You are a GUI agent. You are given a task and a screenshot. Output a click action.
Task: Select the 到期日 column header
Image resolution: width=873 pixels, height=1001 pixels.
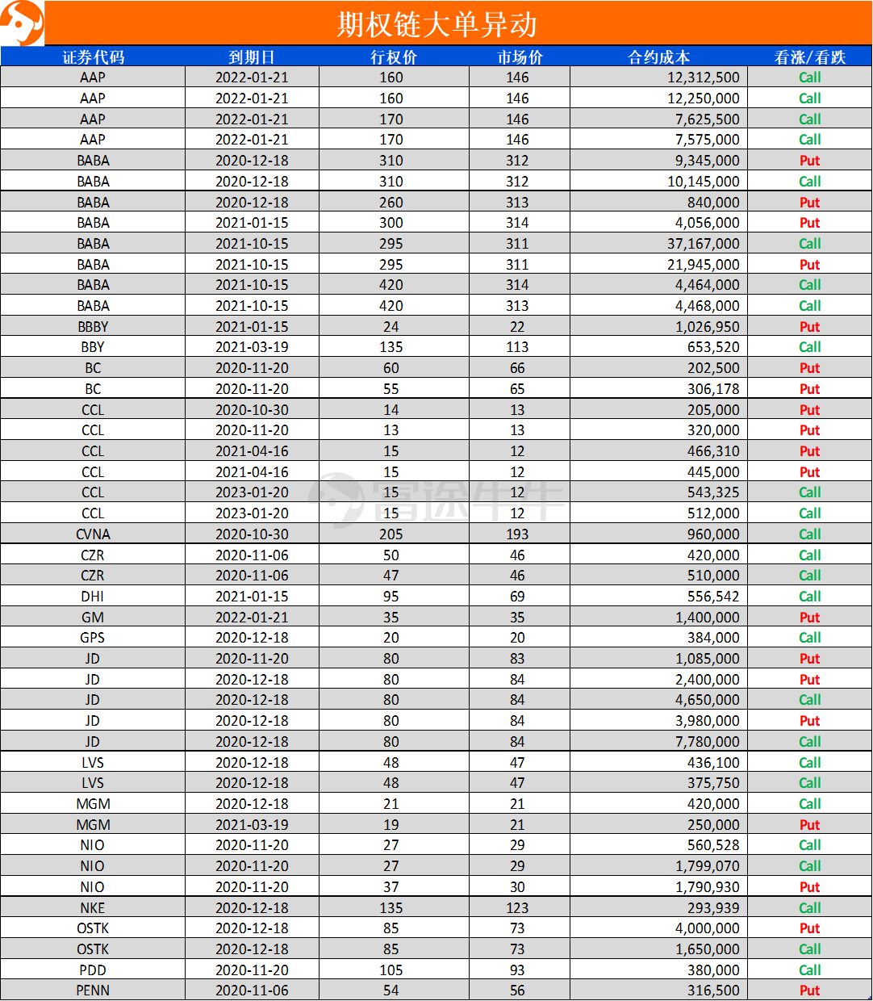[x=252, y=57]
